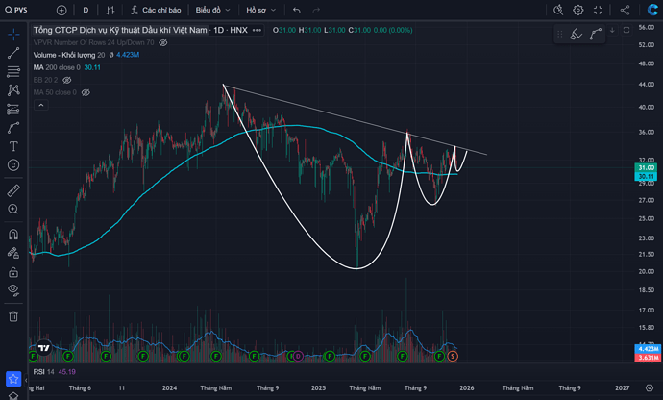This screenshot has width=663, height=400.
Task: Select the ruler measure tool
Action: 13,190
